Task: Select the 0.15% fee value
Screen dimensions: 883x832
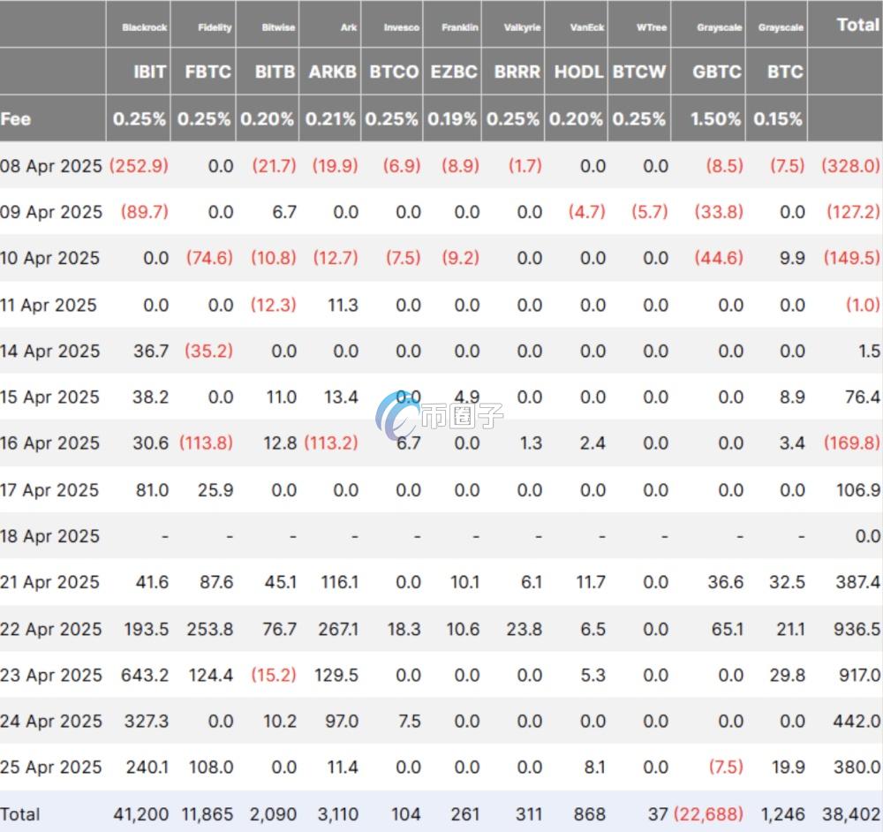Action: (778, 119)
